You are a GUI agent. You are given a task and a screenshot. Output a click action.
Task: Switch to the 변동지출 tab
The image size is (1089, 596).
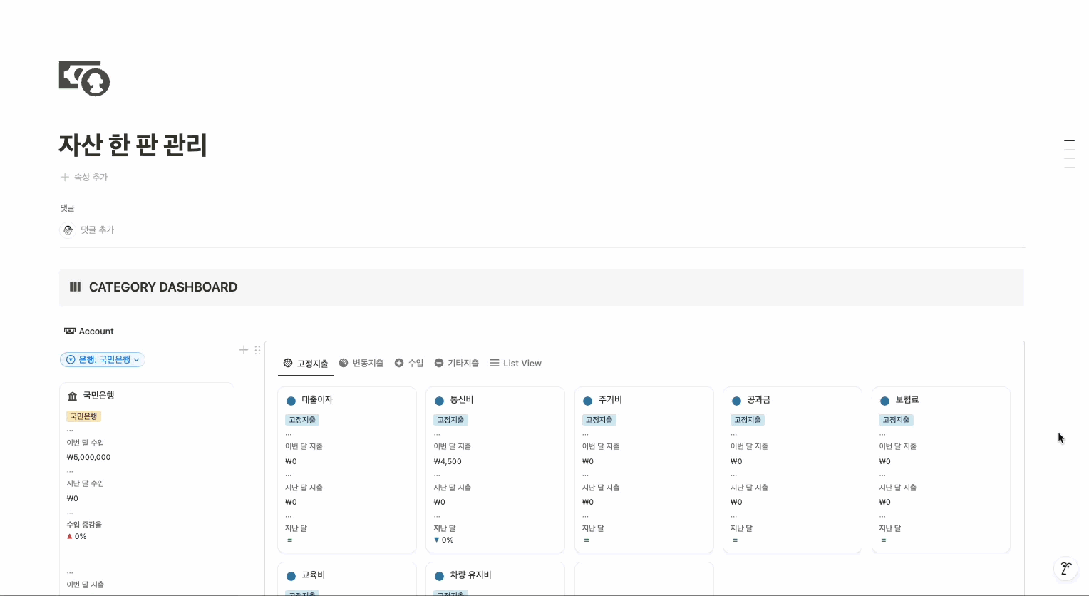point(361,364)
